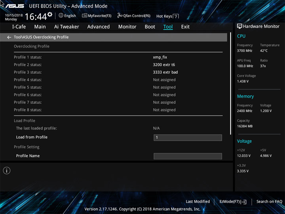Click the globe language icon
285x214 pixels.
tap(61, 15)
